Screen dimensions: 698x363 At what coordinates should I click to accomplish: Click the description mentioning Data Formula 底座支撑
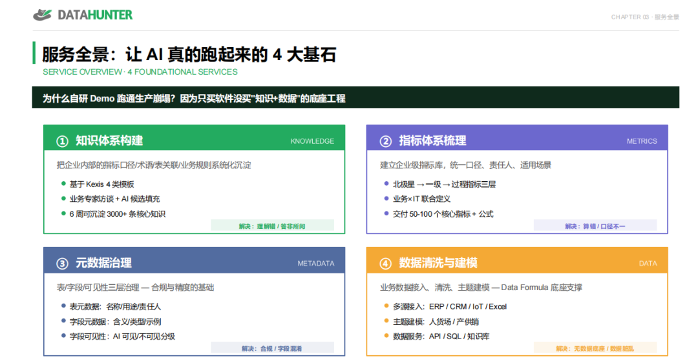481,288
